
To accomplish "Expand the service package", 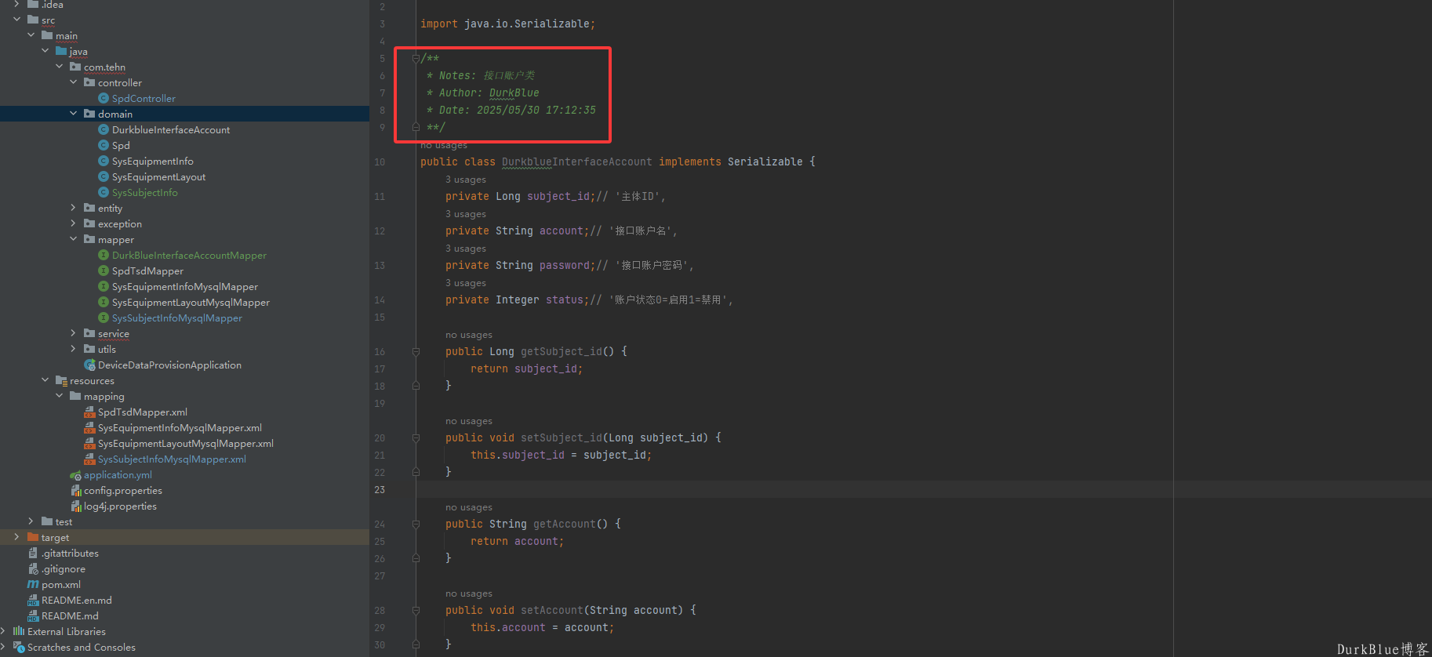I will (x=73, y=333).
